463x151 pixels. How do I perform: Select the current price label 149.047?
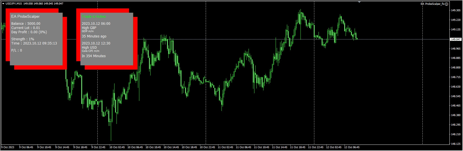(x=456, y=39)
